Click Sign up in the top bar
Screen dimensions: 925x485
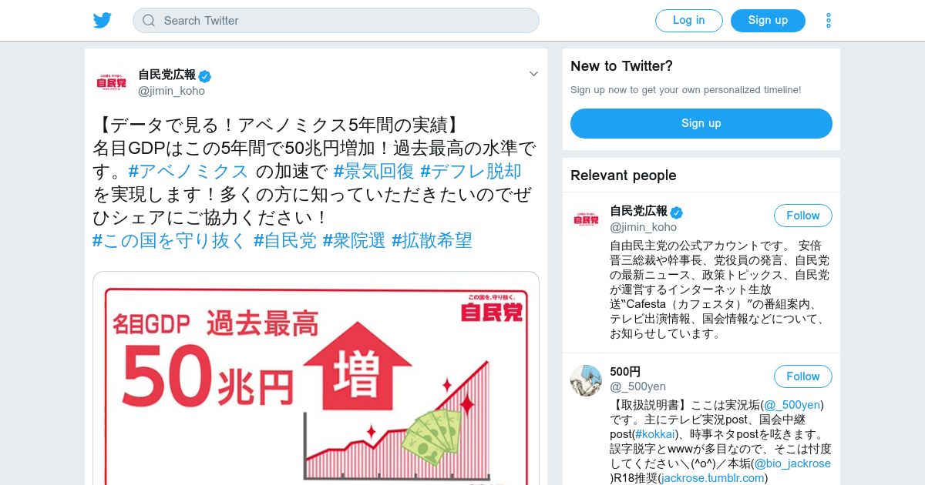768,21
